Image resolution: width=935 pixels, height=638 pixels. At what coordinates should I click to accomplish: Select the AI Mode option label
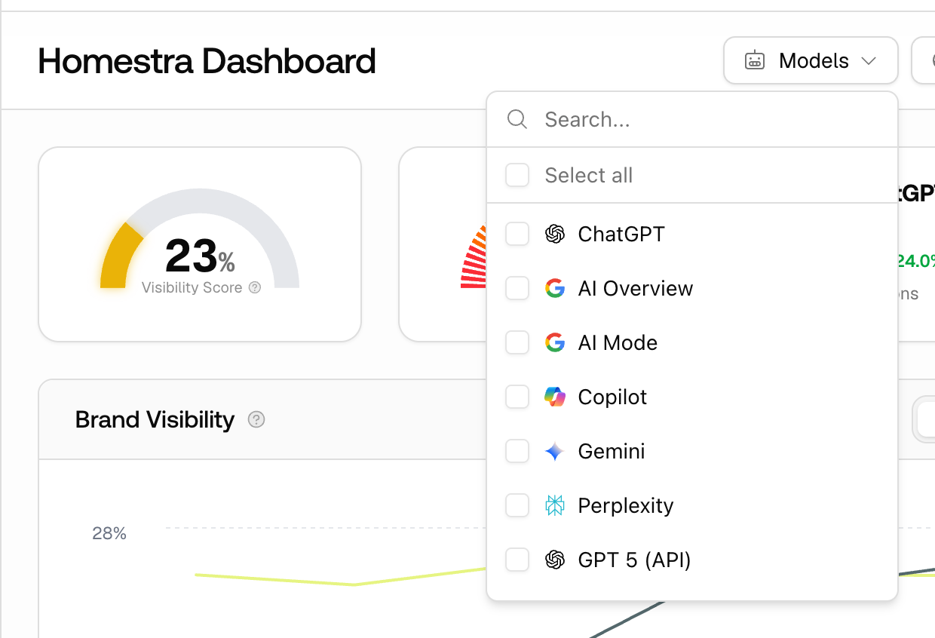(618, 342)
